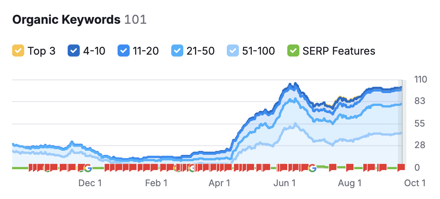Toggle the 4-10 positions checkbox

[73, 51]
